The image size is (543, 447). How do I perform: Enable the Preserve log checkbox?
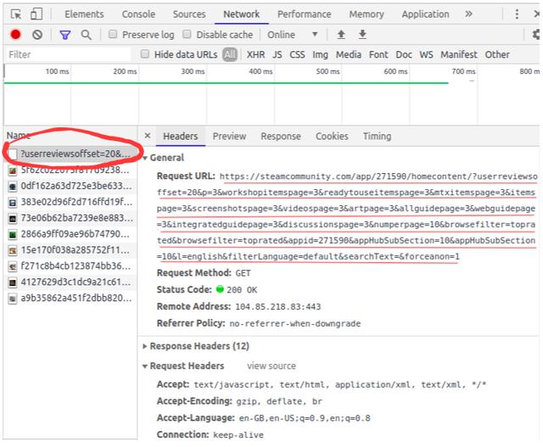click(x=113, y=34)
